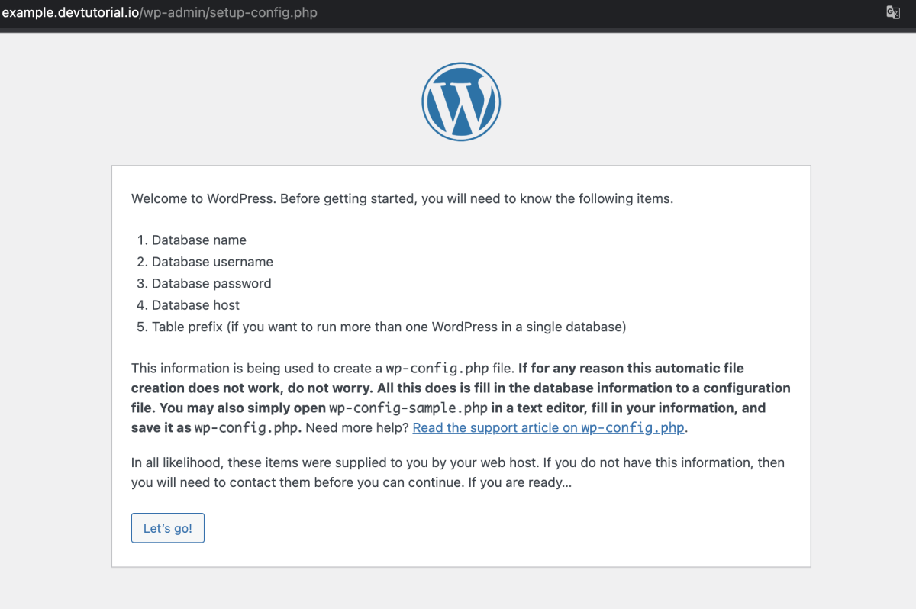
Task: Select the Table prefix list item
Action: point(389,327)
